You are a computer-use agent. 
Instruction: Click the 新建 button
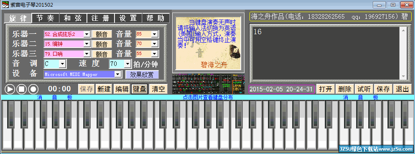point(104,89)
